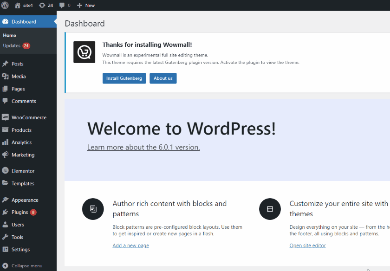Click the updates refresh icon showing 24

pyautogui.click(x=42, y=5)
